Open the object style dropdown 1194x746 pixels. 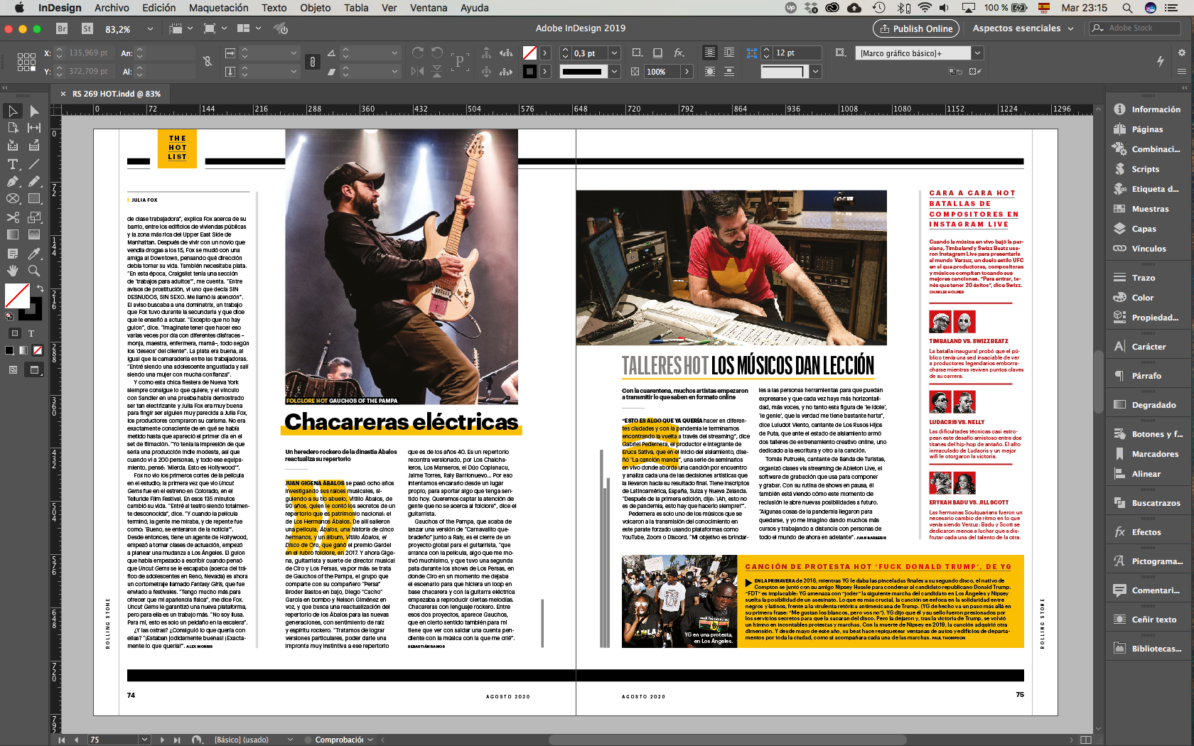978,53
